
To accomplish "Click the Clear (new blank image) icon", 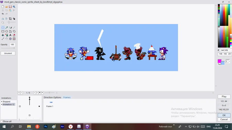I will coord(3,7).
